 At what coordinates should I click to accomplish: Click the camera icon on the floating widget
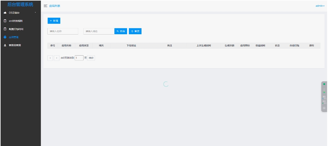[x=324, y=108]
